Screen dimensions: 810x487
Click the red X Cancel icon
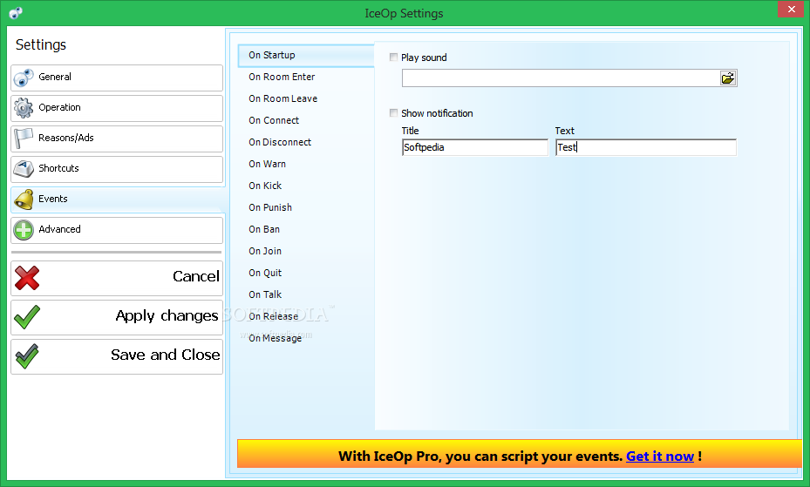(27, 278)
